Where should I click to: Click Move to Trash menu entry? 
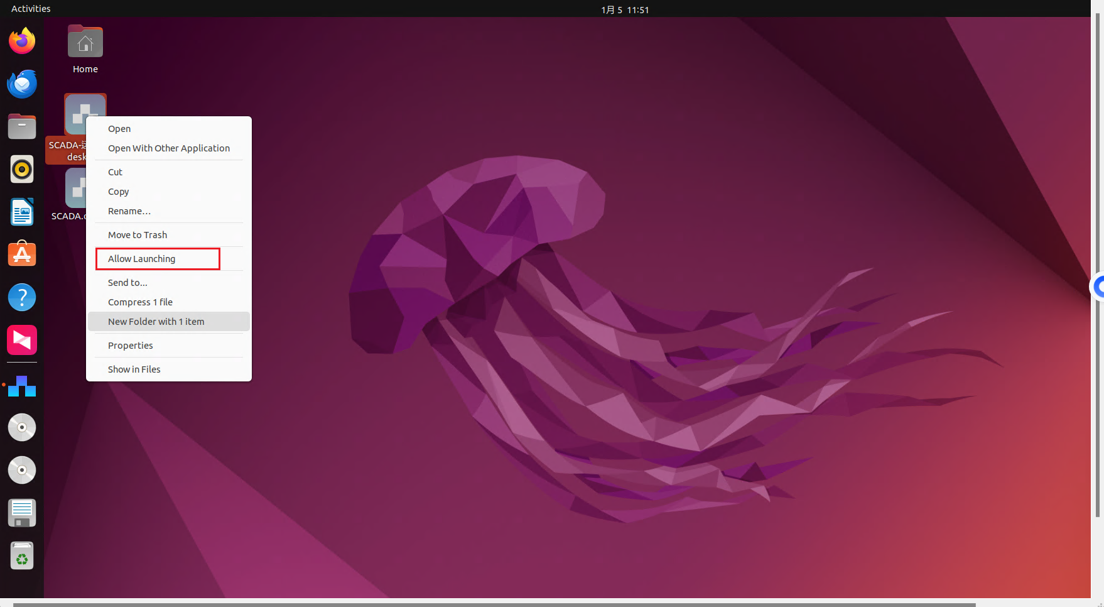point(138,235)
